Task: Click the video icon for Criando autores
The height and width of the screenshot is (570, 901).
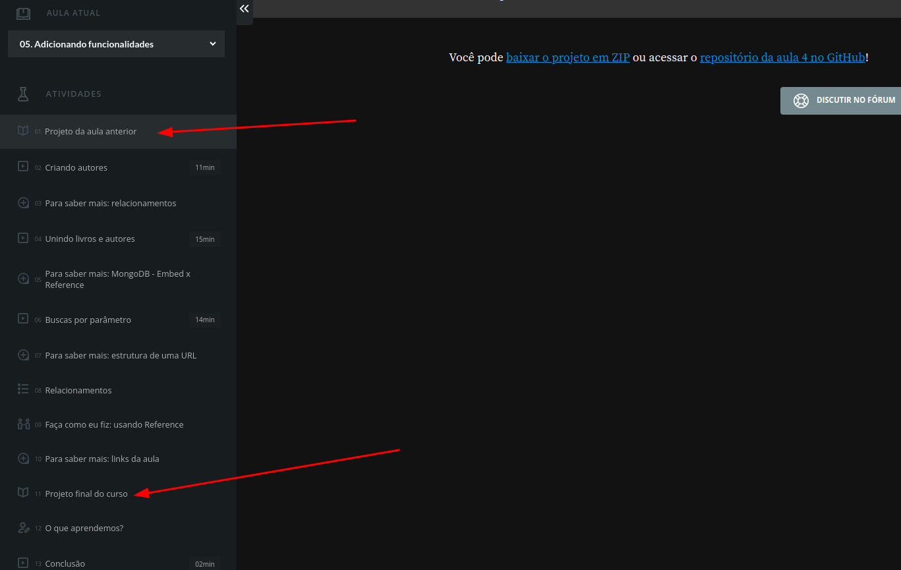Action: coord(23,167)
